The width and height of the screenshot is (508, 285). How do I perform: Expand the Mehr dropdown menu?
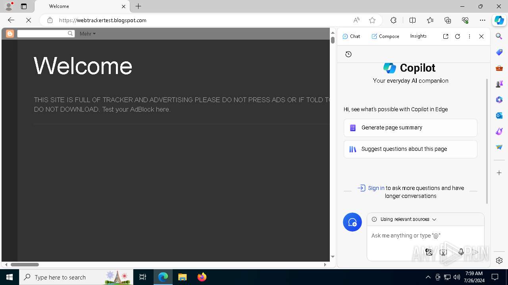tap(87, 34)
